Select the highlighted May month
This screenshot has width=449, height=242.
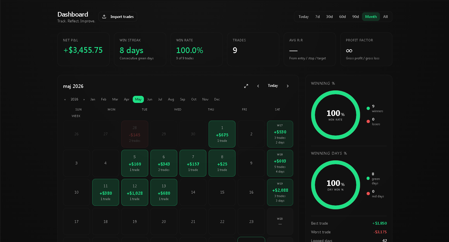coord(138,99)
